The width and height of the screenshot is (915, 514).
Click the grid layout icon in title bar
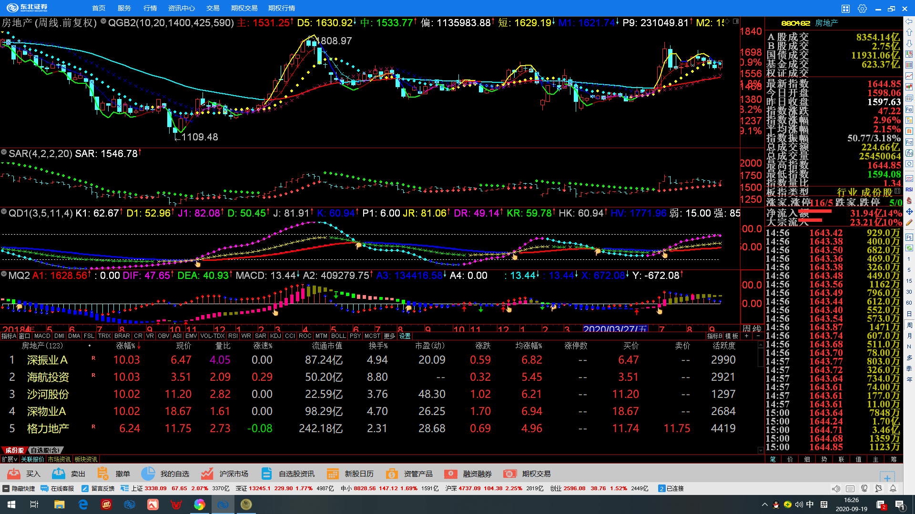point(845,8)
